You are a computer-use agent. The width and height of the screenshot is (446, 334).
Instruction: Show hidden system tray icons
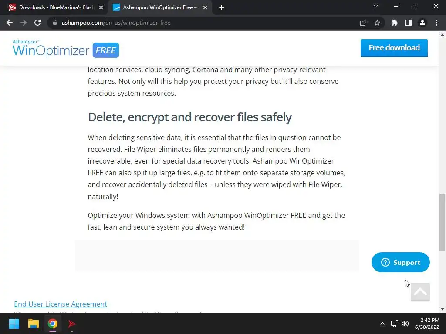pos(382,324)
